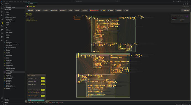Viewport: 191px width, 105px height.
Task: Toggle External Ref layer ON switch
Action: [x=43, y=84]
